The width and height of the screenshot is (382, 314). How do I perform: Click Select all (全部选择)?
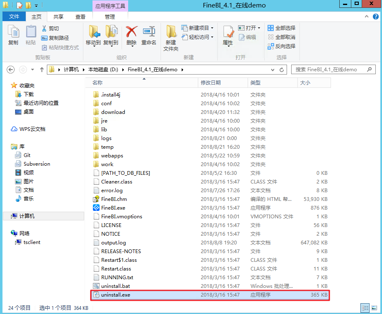pos(281,28)
